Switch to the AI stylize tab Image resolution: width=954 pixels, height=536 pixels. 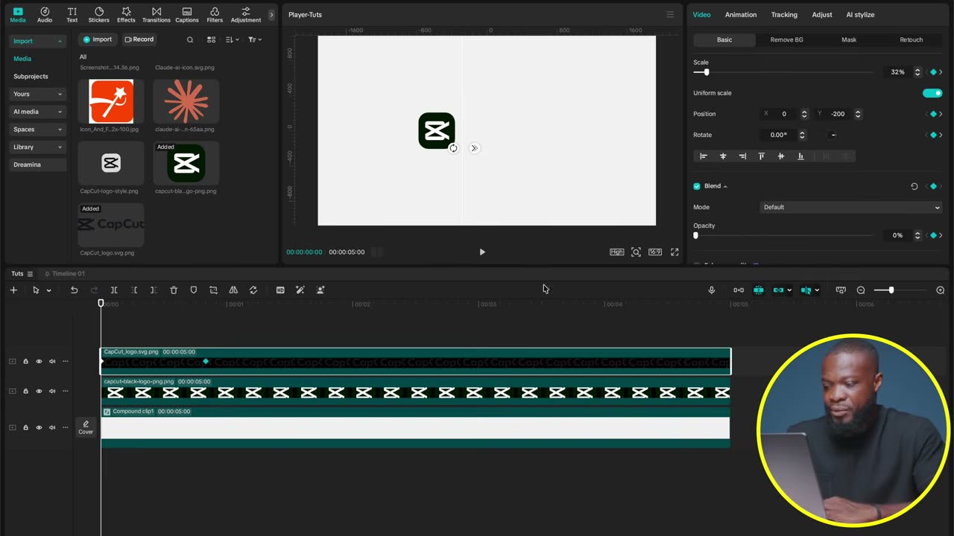tap(860, 15)
